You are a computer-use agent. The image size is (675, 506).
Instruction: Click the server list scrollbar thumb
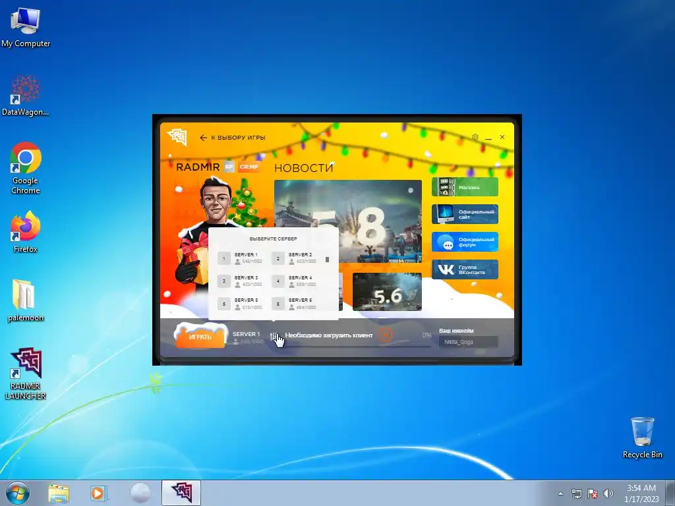tap(327, 260)
